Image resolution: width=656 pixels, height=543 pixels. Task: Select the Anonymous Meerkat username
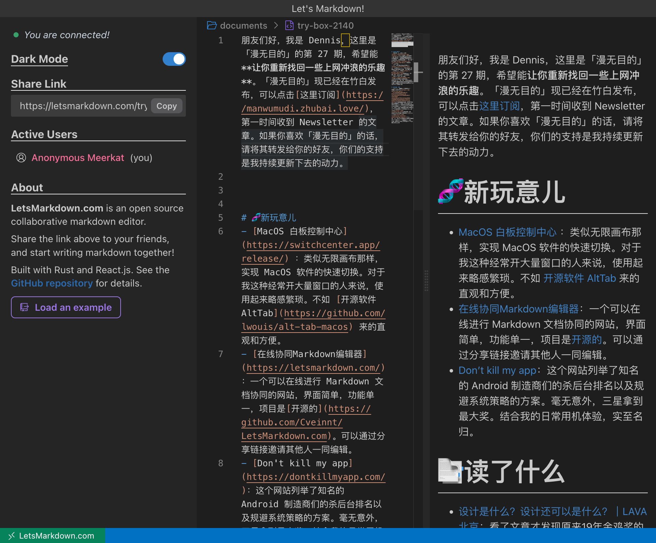(x=78, y=158)
